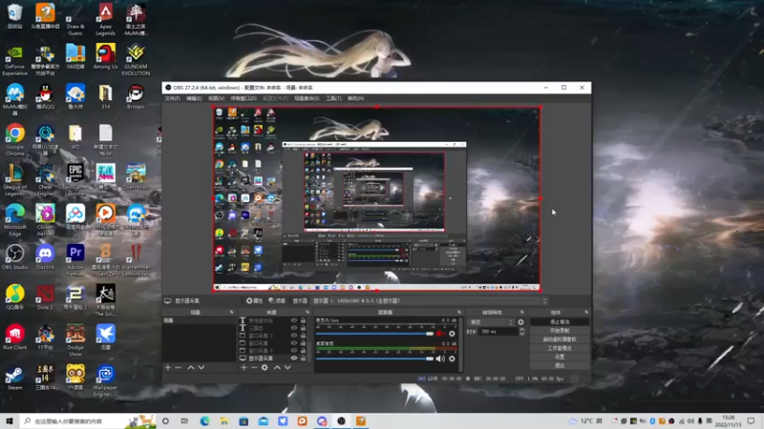Click the 开始录制 start recording button
The height and width of the screenshot is (429, 764).
[x=560, y=331]
